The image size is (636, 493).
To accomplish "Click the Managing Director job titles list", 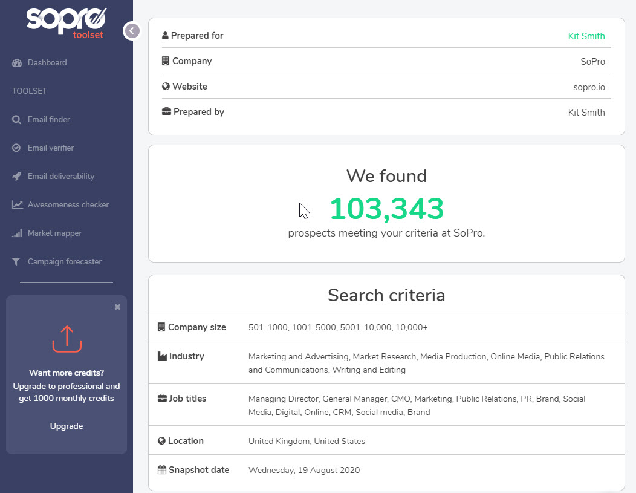I will 417,405.
